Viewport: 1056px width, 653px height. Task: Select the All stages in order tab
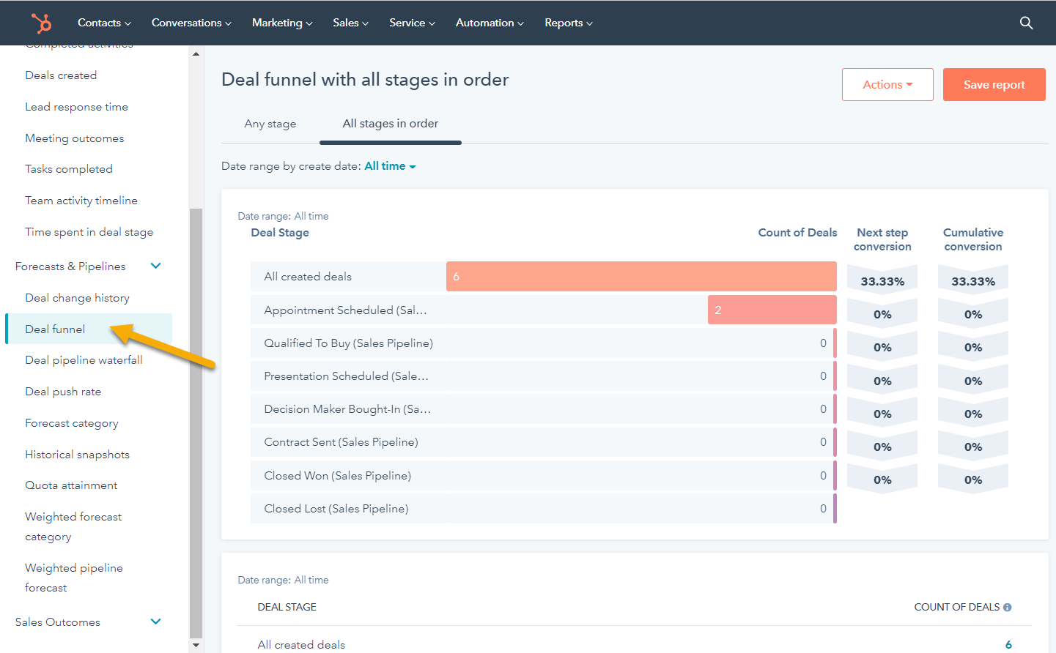(390, 124)
